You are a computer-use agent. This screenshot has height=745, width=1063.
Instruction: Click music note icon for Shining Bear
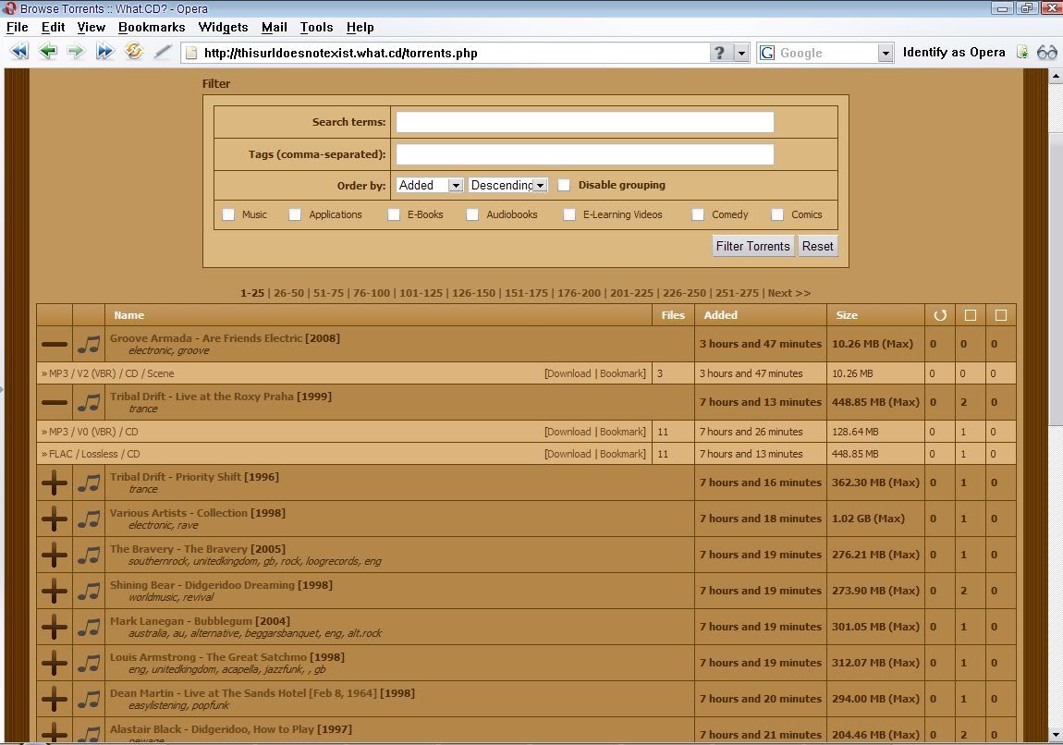[88, 592]
